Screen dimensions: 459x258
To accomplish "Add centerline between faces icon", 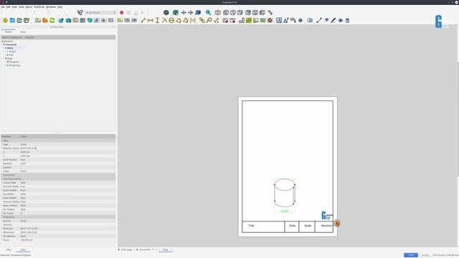I will click(x=310, y=20).
